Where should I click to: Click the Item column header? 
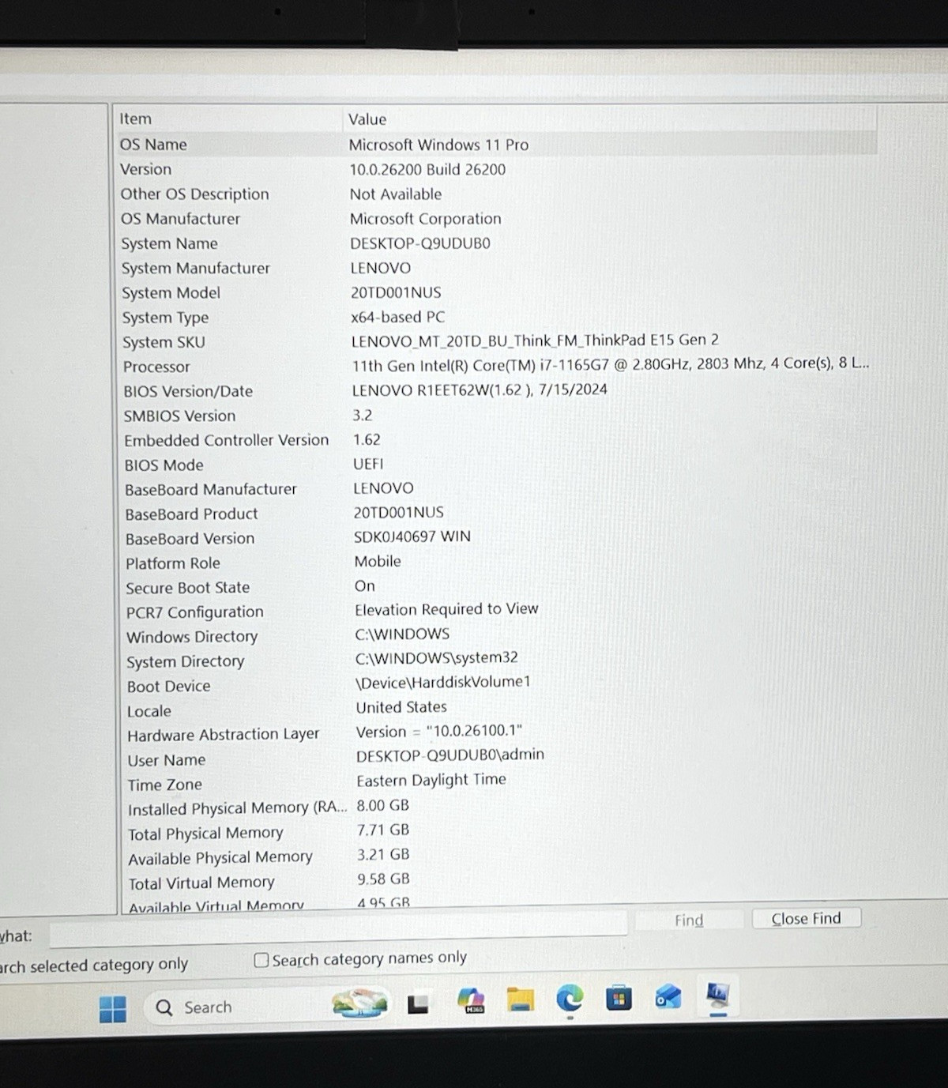click(x=228, y=119)
